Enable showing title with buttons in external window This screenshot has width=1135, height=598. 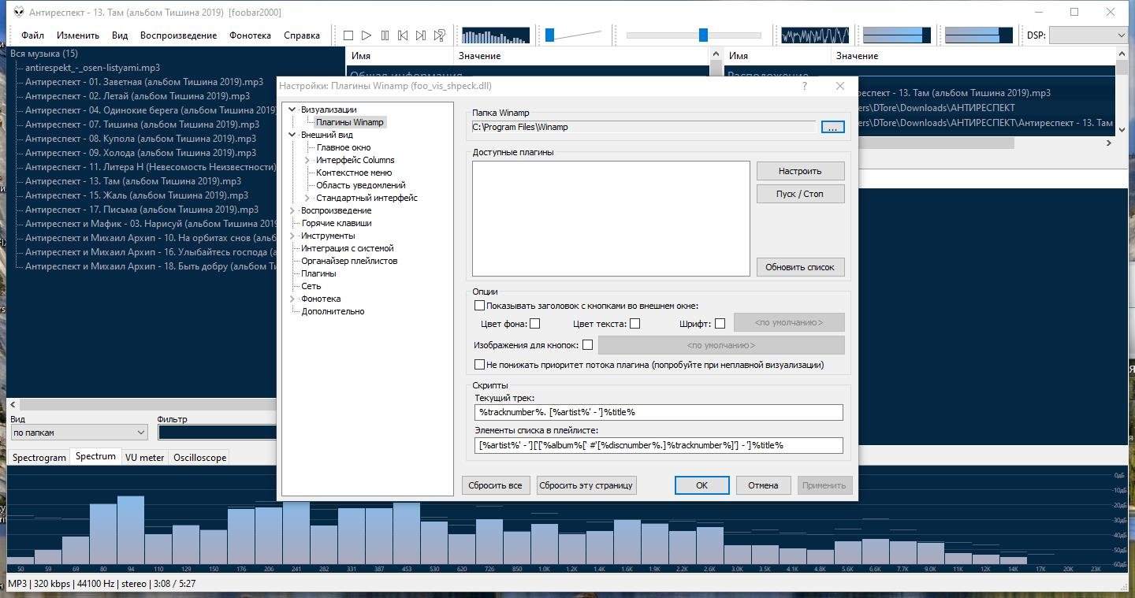479,306
